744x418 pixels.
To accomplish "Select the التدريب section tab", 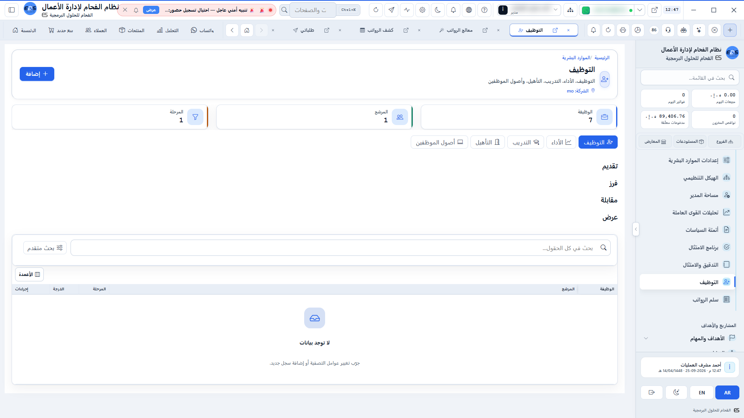I will click(x=526, y=142).
